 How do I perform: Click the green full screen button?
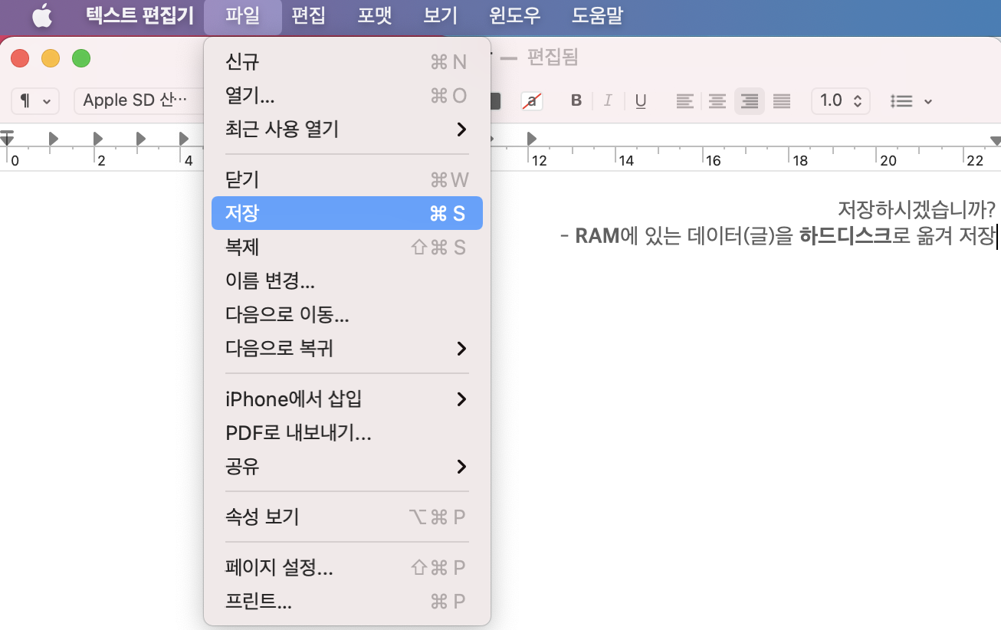click(x=81, y=58)
